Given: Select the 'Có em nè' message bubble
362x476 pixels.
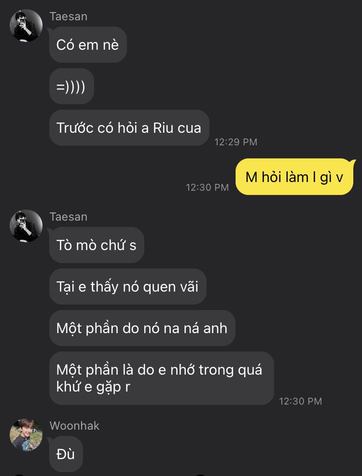Looking at the screenshot, I should click(88, 44).
